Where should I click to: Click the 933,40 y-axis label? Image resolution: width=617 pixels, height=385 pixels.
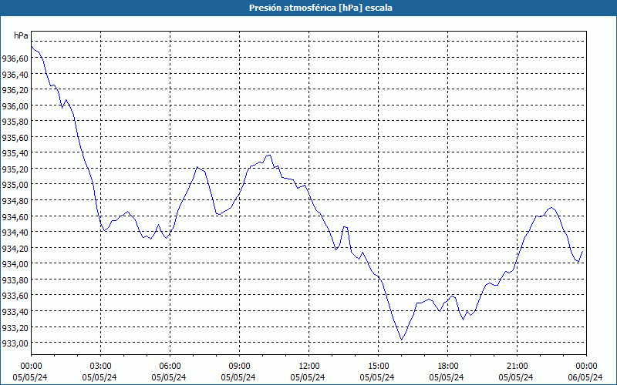pos(15,311)
